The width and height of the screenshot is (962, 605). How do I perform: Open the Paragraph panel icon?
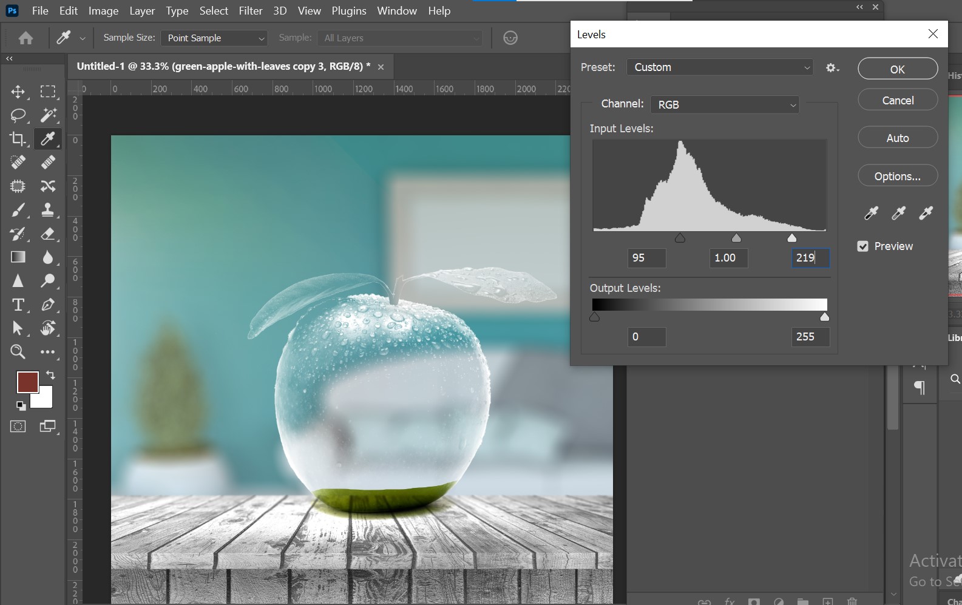point(920,388)
